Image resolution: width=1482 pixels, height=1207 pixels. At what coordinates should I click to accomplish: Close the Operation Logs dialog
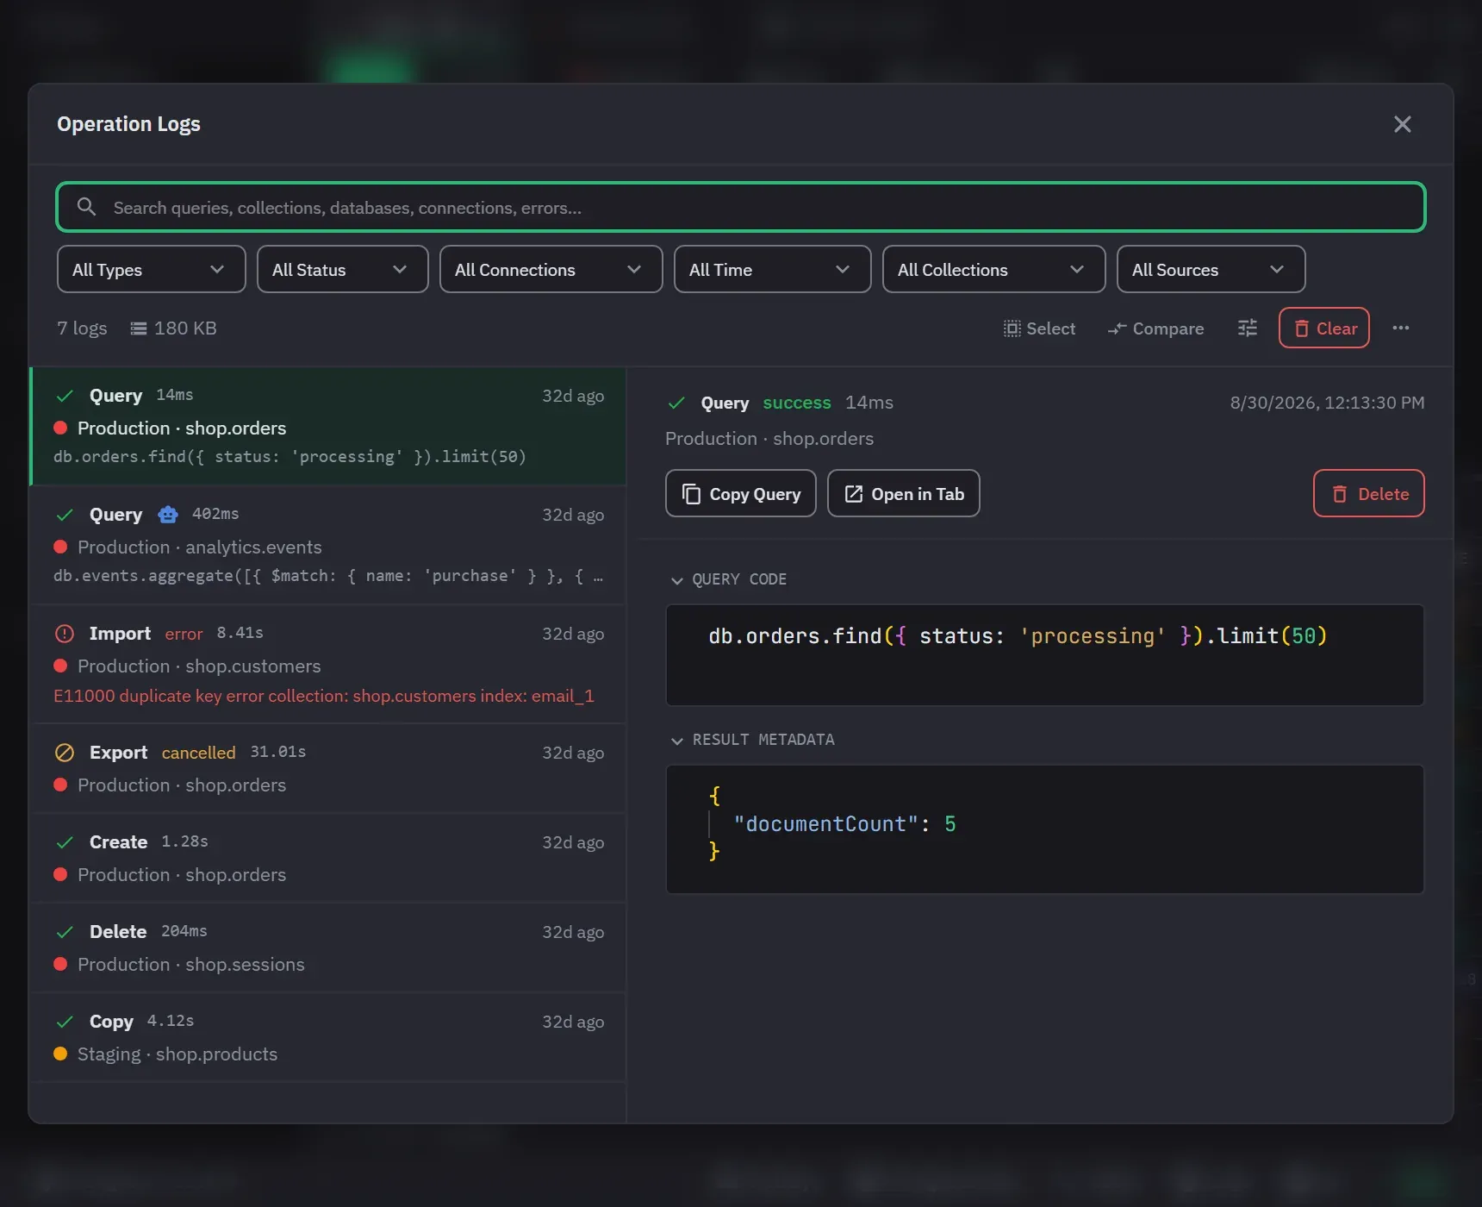tap(1402, 124)
